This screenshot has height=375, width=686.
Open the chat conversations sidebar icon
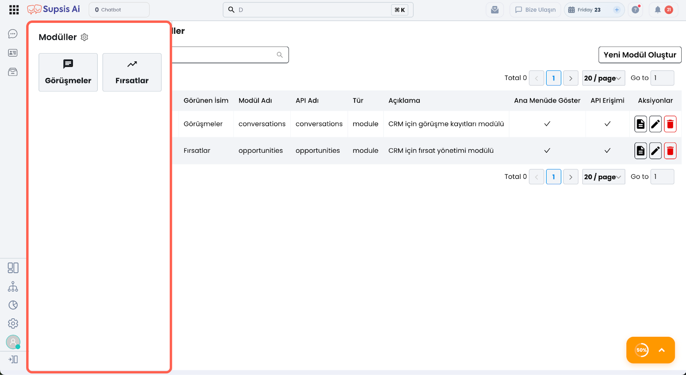[x=13, y=34]
